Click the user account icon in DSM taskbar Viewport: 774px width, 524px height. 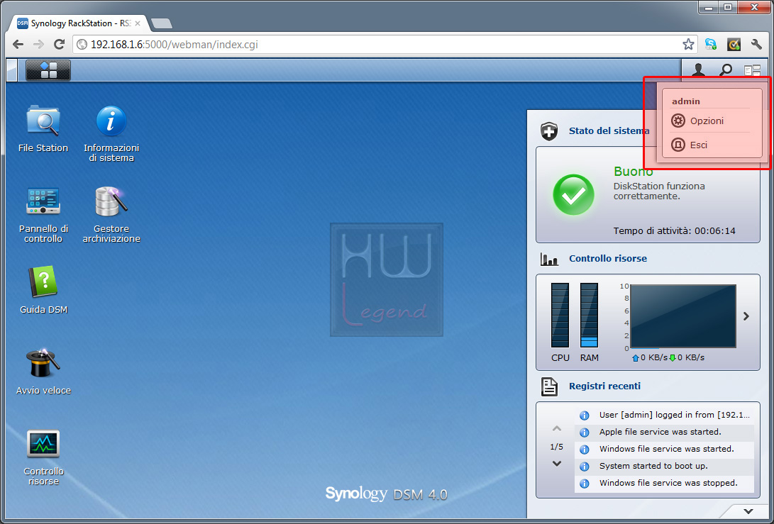point(698,70)
